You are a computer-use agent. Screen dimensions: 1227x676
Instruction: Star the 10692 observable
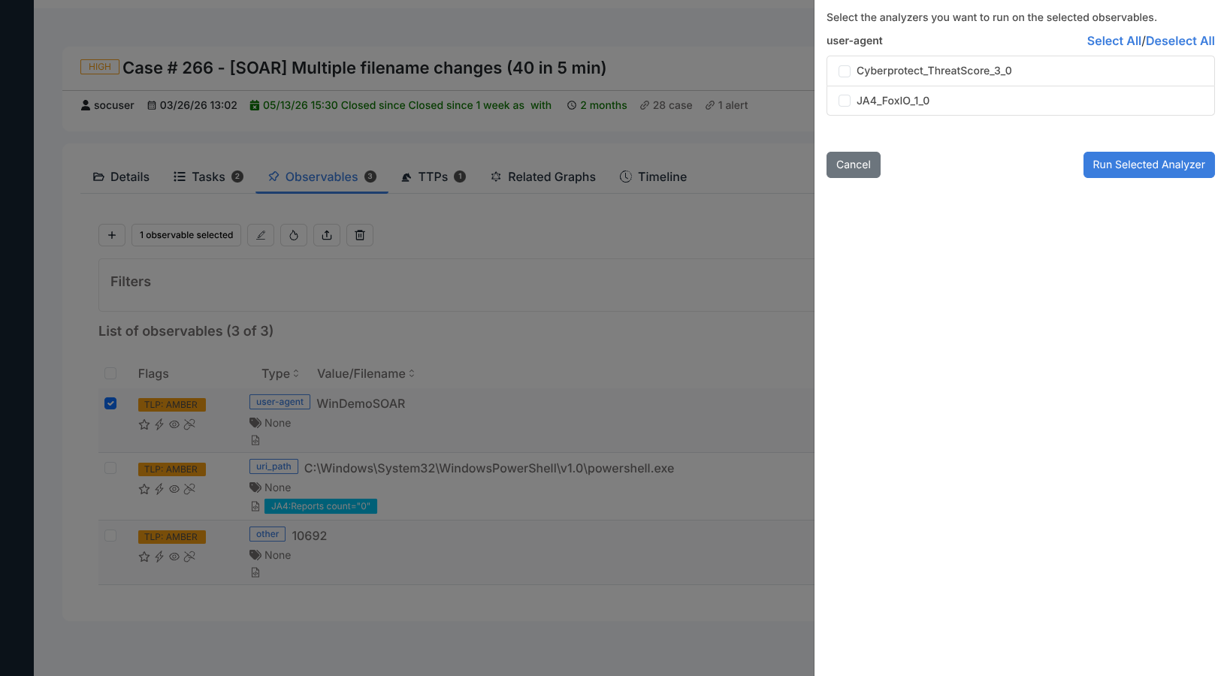(144, 557)
